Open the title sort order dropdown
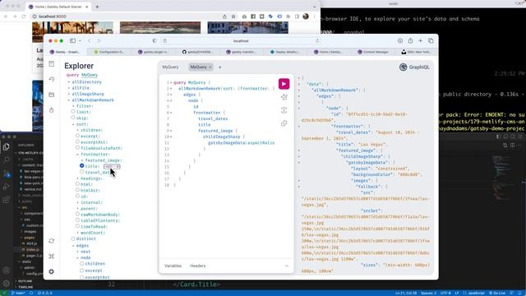 point(112,166)
